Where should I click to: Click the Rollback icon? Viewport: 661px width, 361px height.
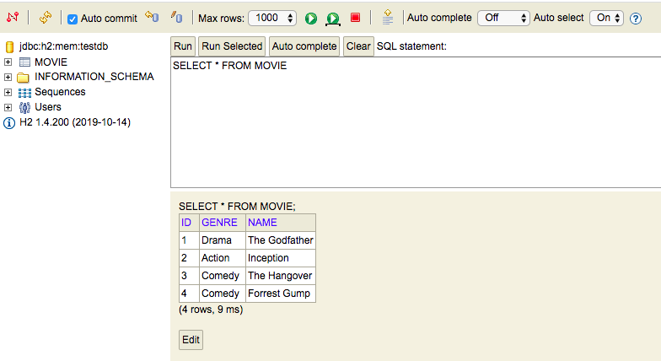click(151, 18)
